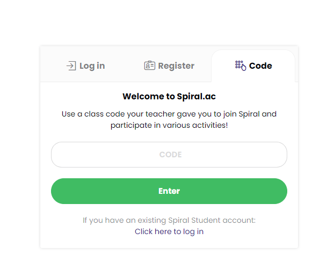Switch to the Log in tab

click(x=85, y=66)
